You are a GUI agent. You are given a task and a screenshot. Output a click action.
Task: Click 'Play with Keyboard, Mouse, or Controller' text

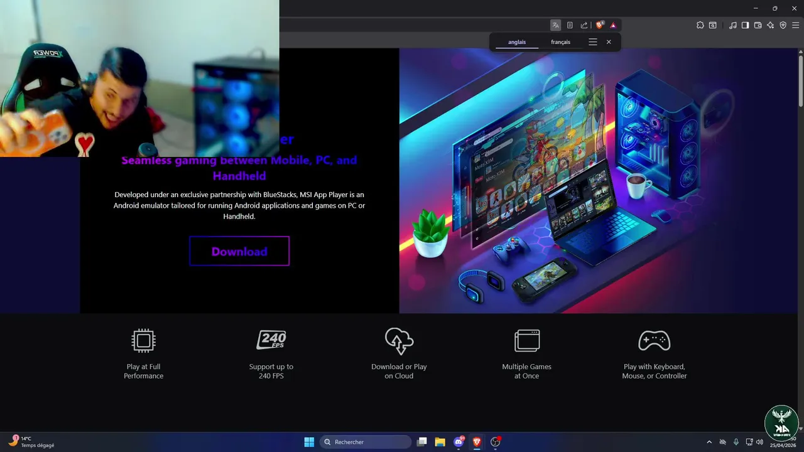tap(655, 371)
